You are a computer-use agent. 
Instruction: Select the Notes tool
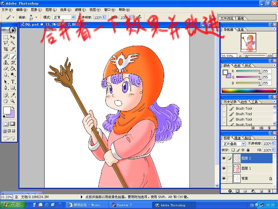click(x=6, y=95)
